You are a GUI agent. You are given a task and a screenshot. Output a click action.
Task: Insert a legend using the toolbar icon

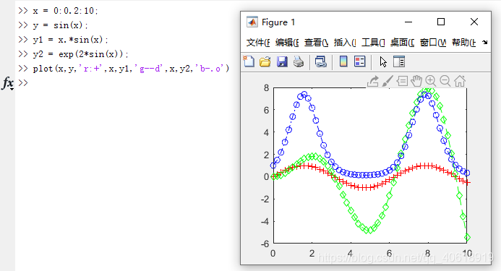pyautogui.click(x=360, y=61)
